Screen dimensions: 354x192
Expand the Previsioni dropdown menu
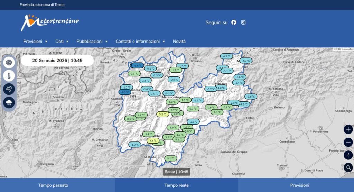coord(35,41)
